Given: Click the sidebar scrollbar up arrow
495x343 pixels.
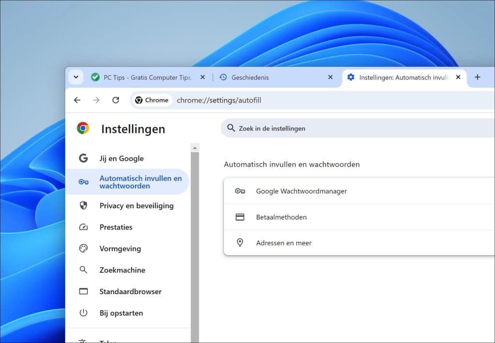Looking at the screenshot, I should click(x=195, y=148).
